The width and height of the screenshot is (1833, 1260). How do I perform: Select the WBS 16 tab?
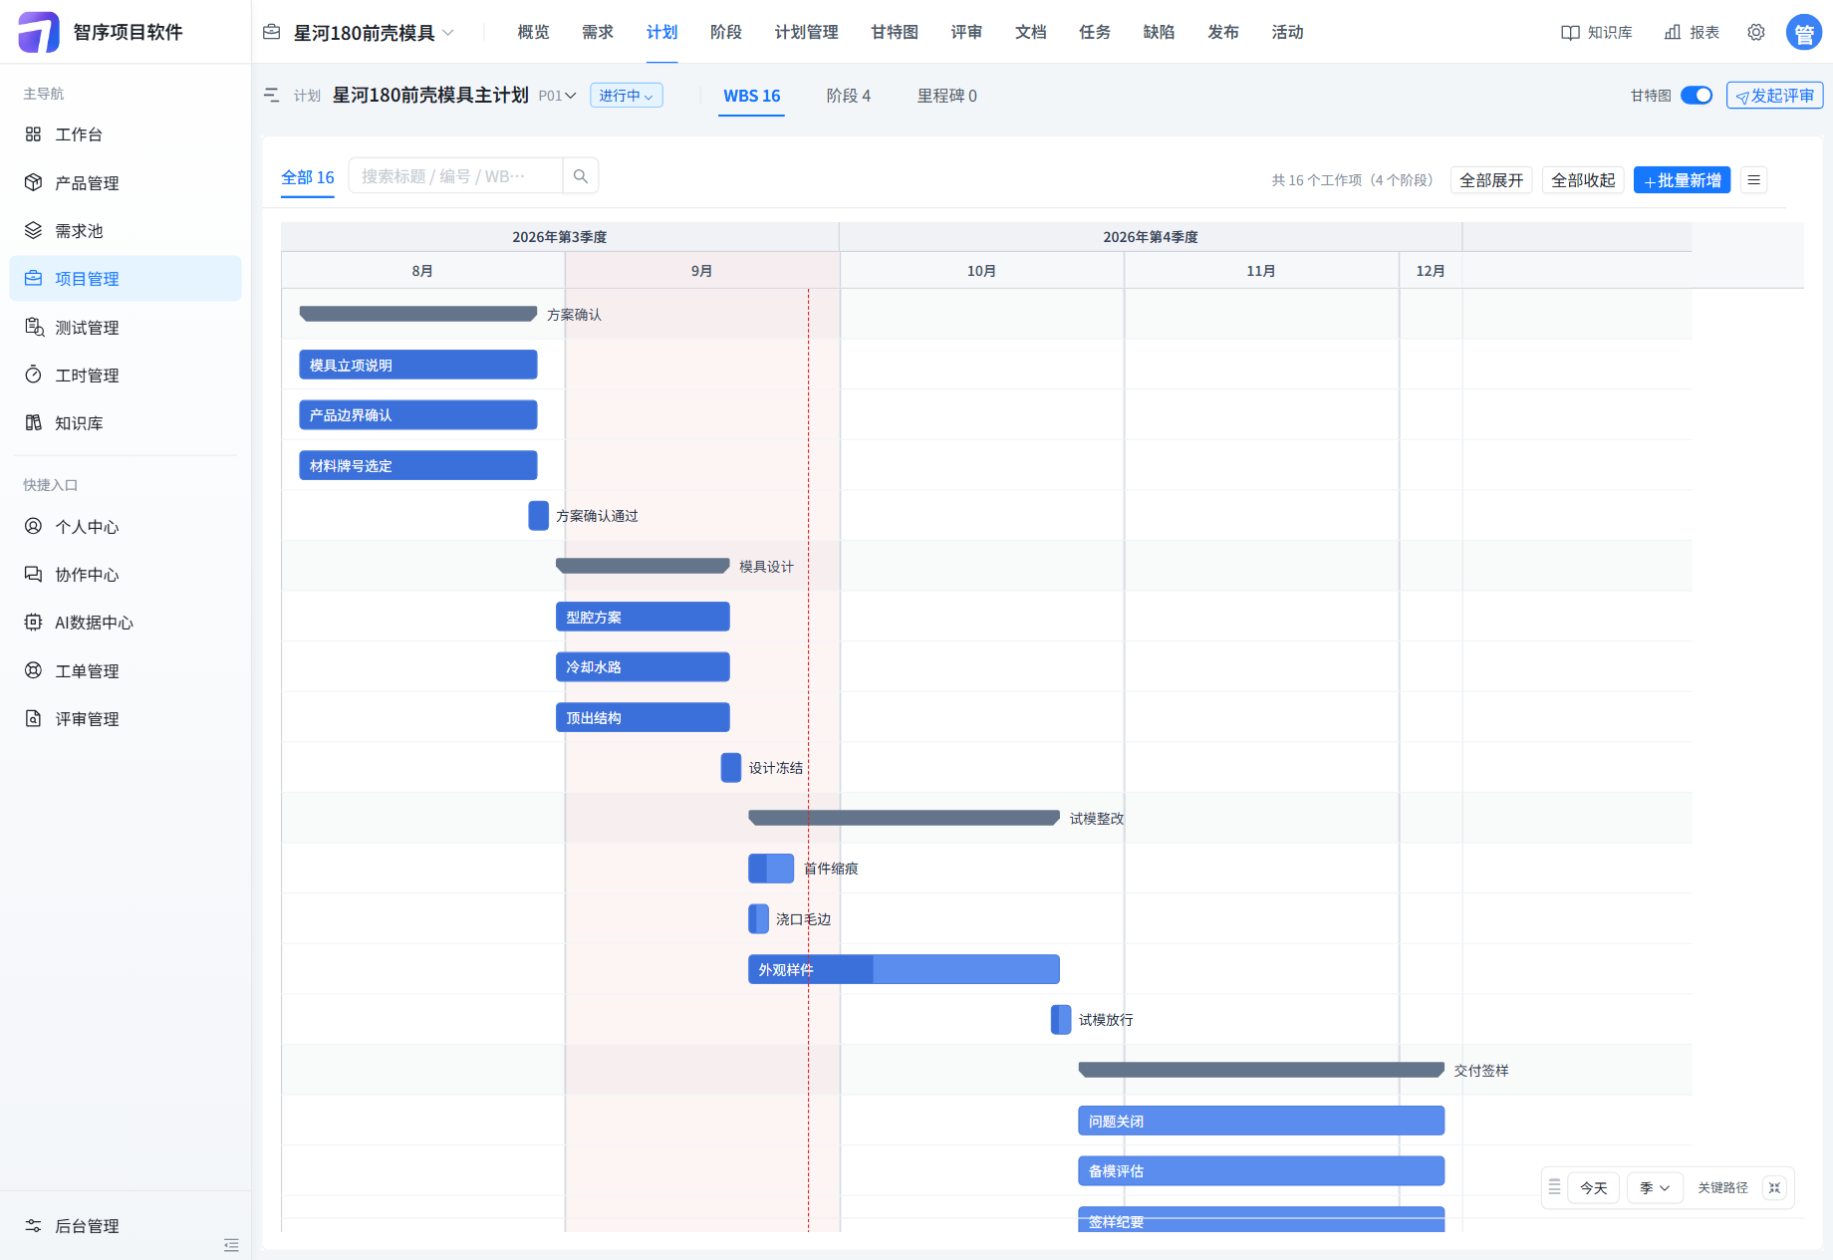pyautogui.click(x=752, y=96)
